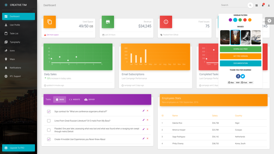The width and height of the screenshot is (274, 154).
Task: Click the 'Get more space' link
Action: (x=53, y=35)
